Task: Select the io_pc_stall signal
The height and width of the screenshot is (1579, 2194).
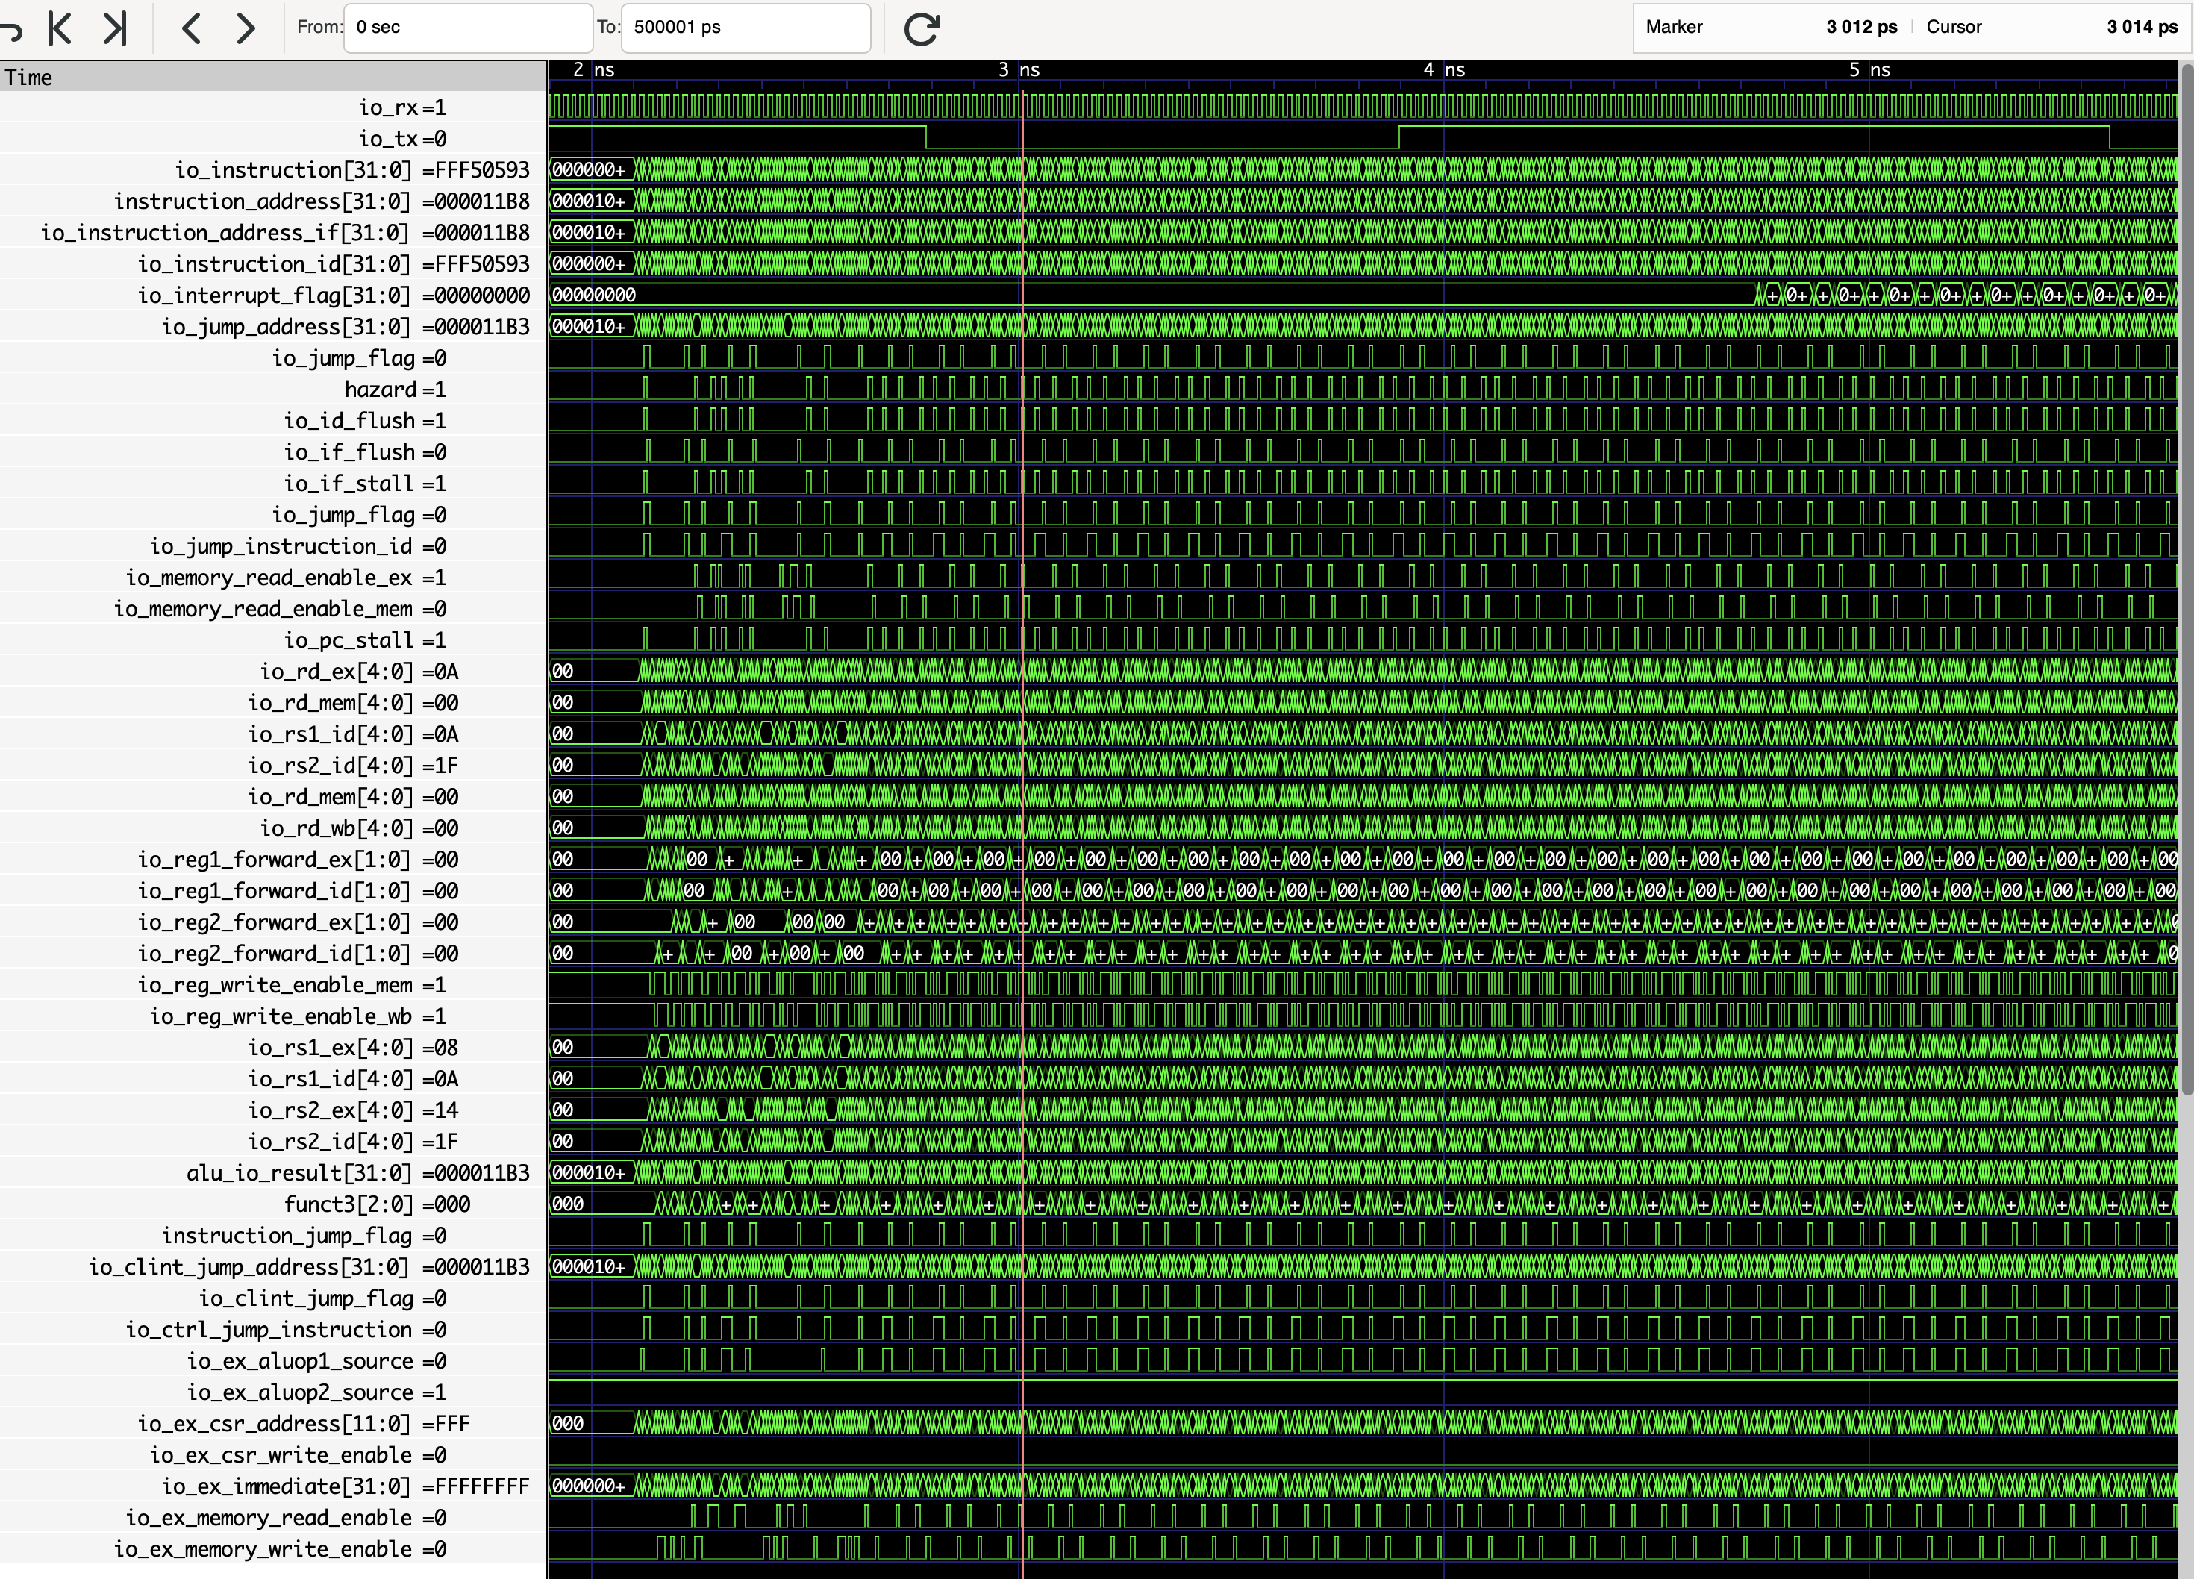Action: click(x=273, y=640)
